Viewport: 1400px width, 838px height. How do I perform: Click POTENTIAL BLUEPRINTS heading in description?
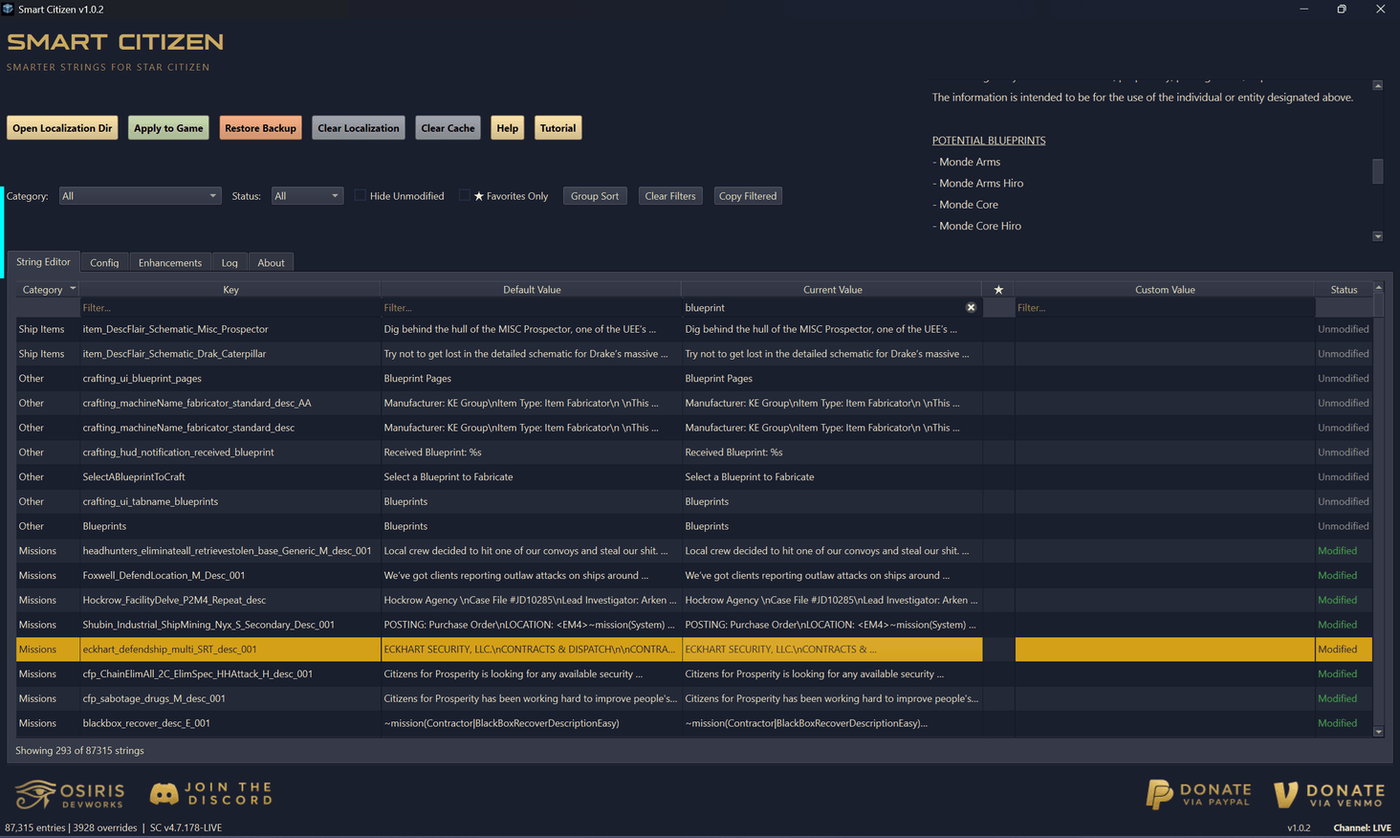[x=989, y=141]
